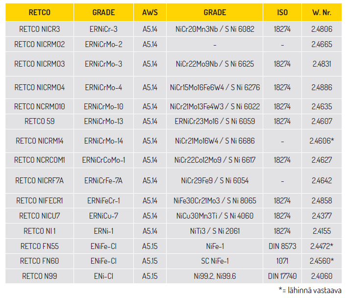Click the DIN 17740 cell
Image resolution: width=348 pixels, height=298 pixels.
(x=282, y=276)
